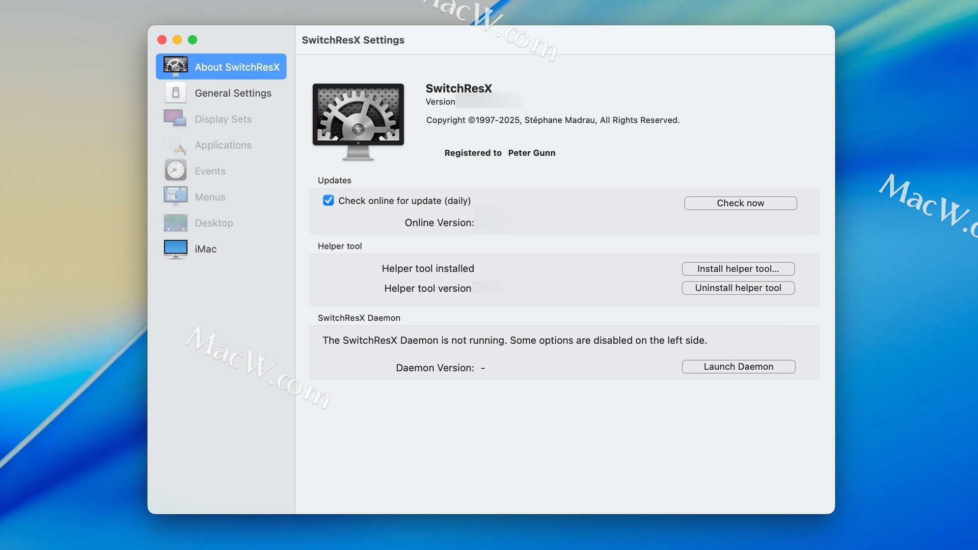This screenshot has height=550, width=978.
Task: Click the Peter Gunn registered name
Action: pyautogui.click(x=532, y=153)
